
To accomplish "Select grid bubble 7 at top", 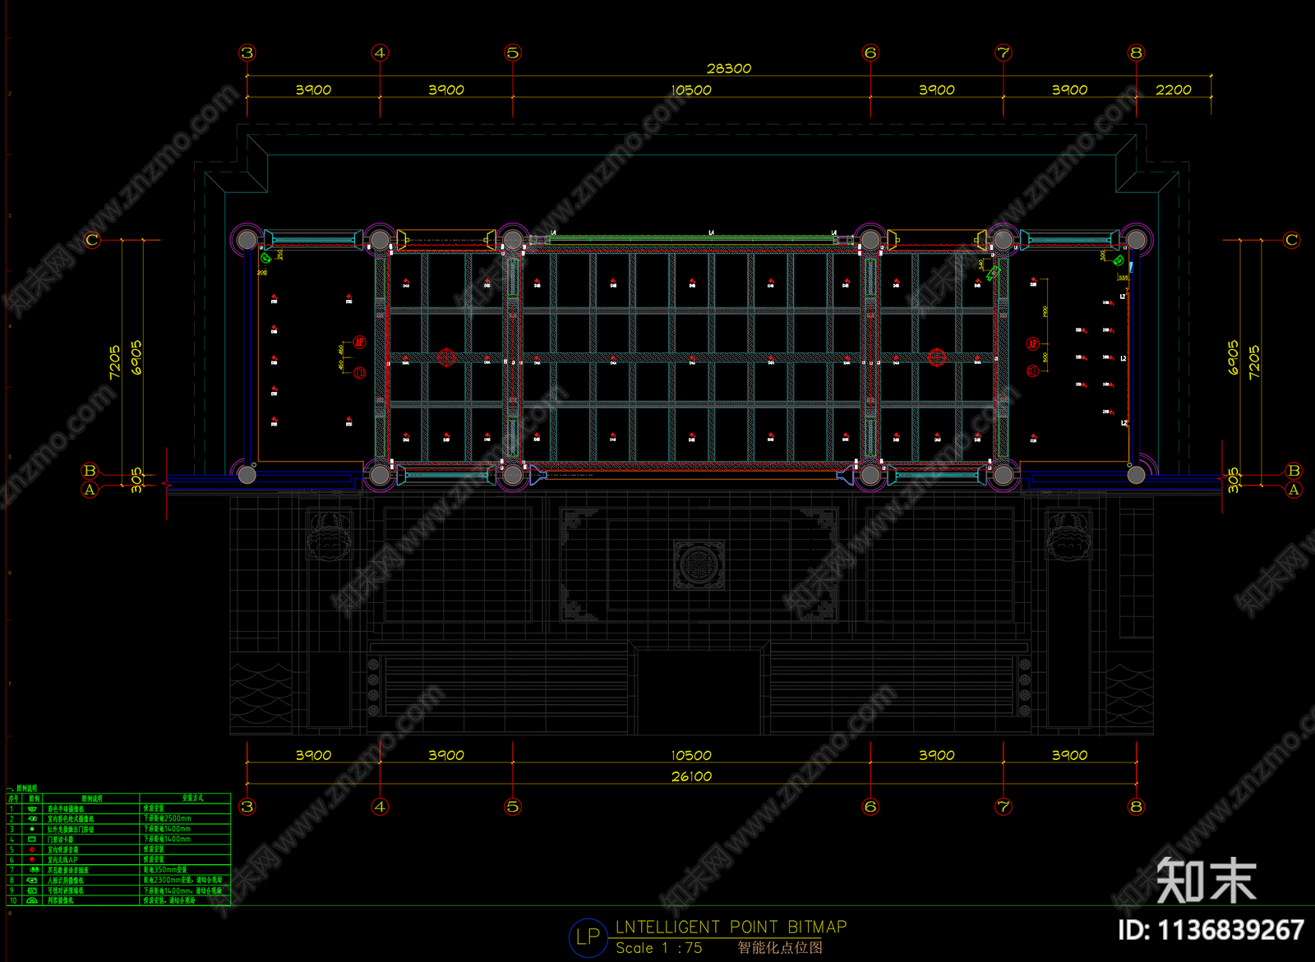I will 1004,53.
